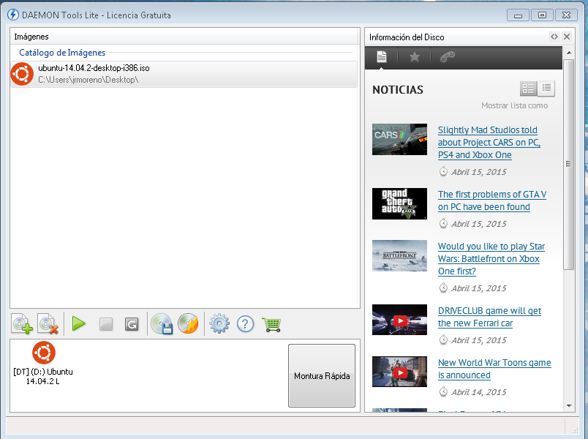Burn a disc with the flaming disc icon
588x439 pixels.
pos(189,324)
